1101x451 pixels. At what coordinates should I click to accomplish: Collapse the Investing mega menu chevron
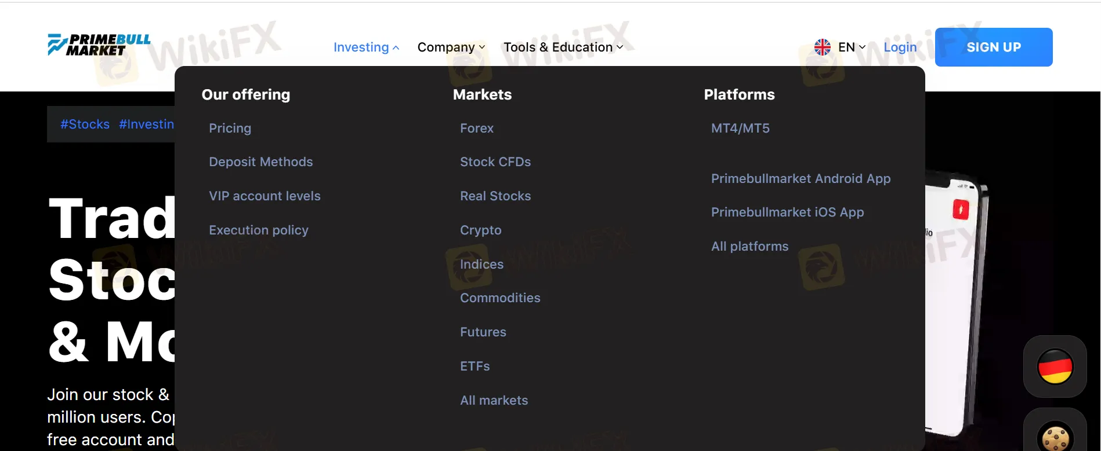(x=397, y=47)
